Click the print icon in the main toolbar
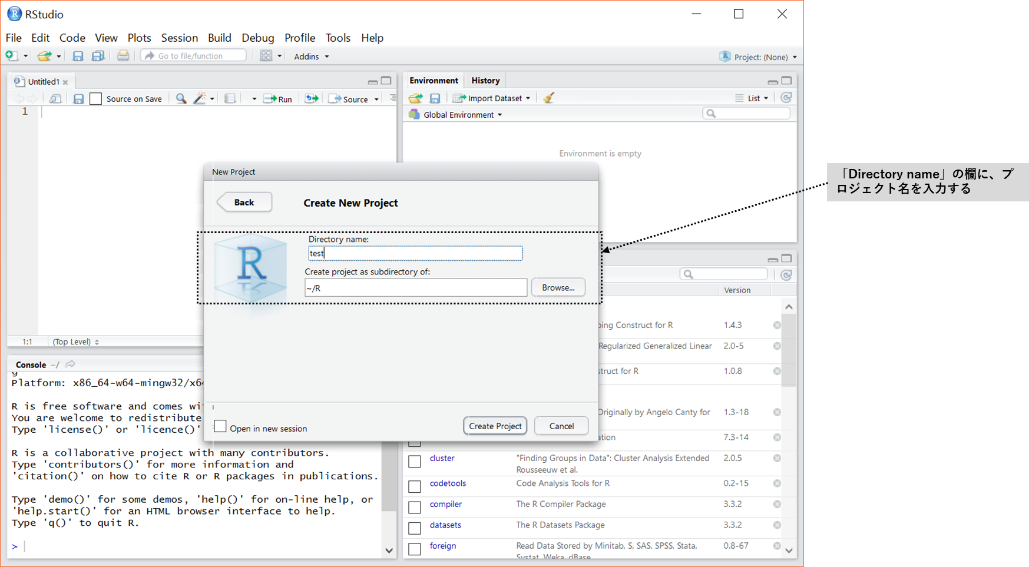The width and height of the screenshot is (1029, 567). [x=123, y=56]
